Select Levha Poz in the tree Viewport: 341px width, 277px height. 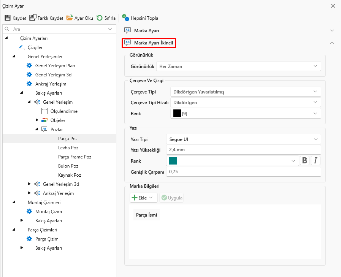pos(68,148)
